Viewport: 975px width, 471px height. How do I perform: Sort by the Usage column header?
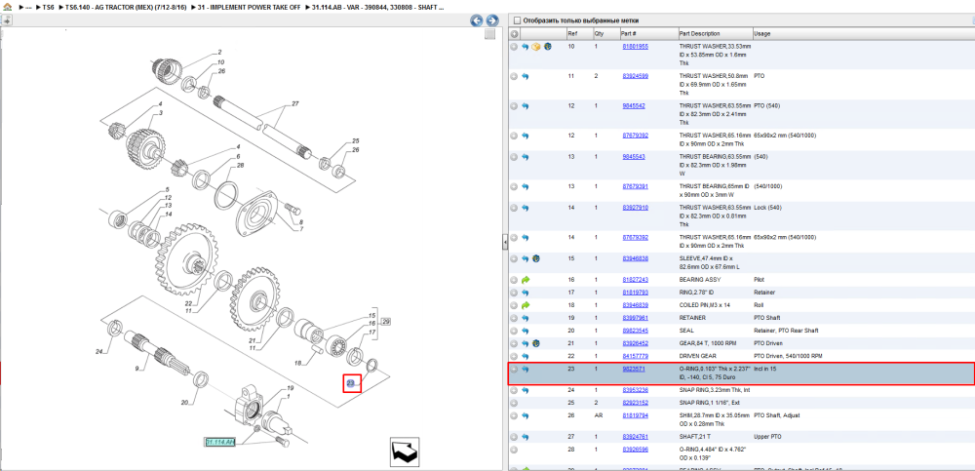pos(761,33)
